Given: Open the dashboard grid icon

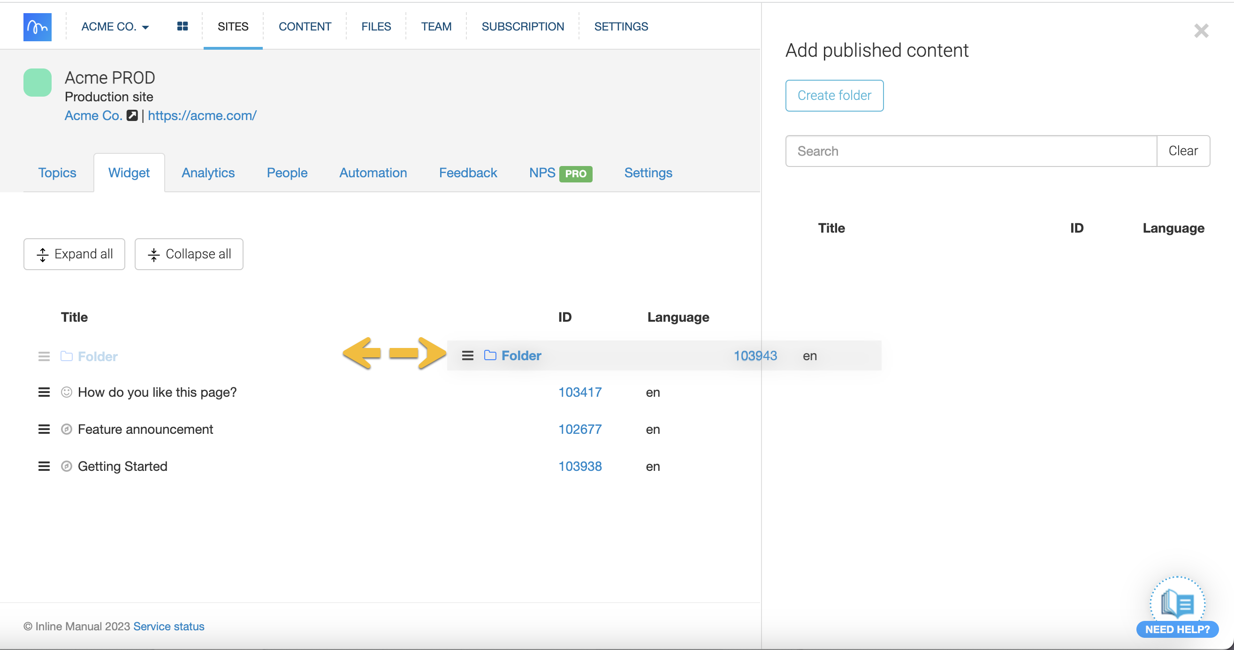Looking at the screenshot, I should pos(182,26).
